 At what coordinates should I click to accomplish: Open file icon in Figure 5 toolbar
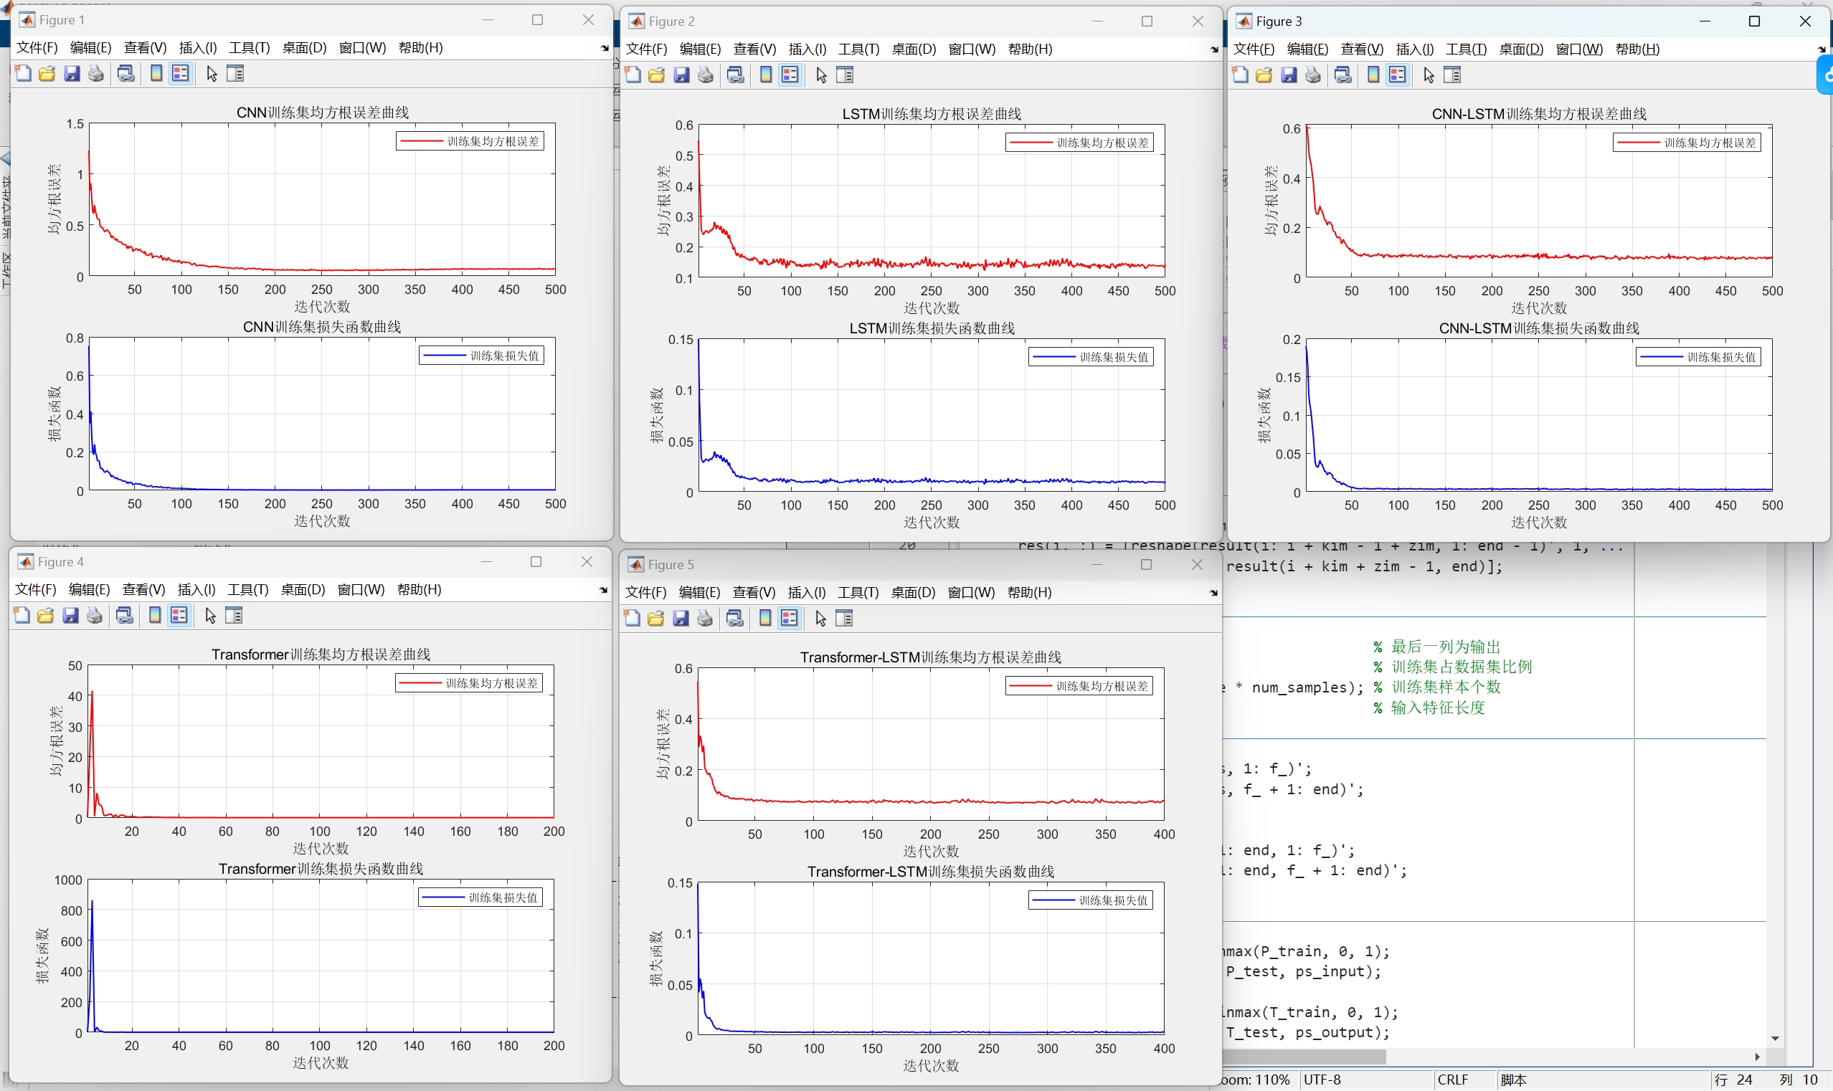(656, 619)
